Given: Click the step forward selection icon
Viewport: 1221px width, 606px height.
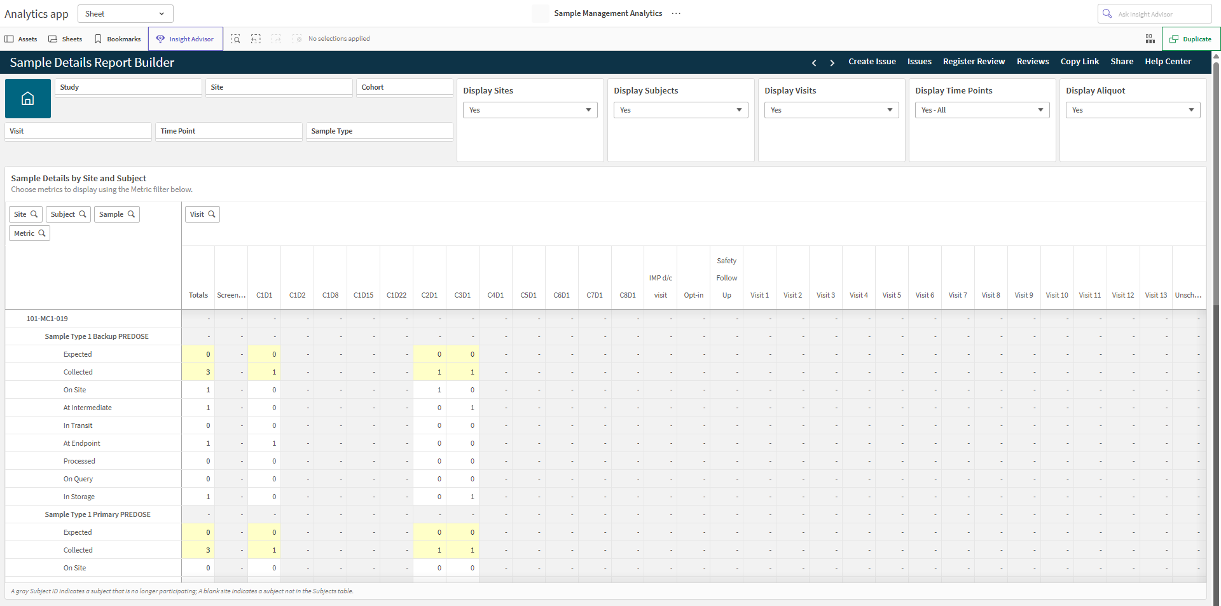Looking at the screenshot, I should (276, 39).
